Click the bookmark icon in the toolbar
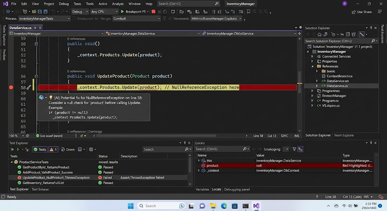The image size is (387, 211). (x=249, y=12)
